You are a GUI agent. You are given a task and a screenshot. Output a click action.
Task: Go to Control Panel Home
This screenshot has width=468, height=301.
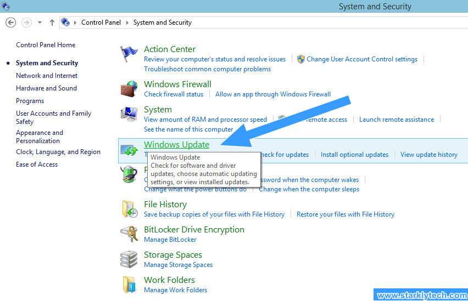coord(46,45)
